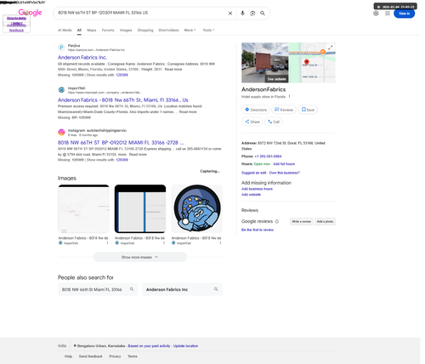Clear the search box text

pos(230,14)
